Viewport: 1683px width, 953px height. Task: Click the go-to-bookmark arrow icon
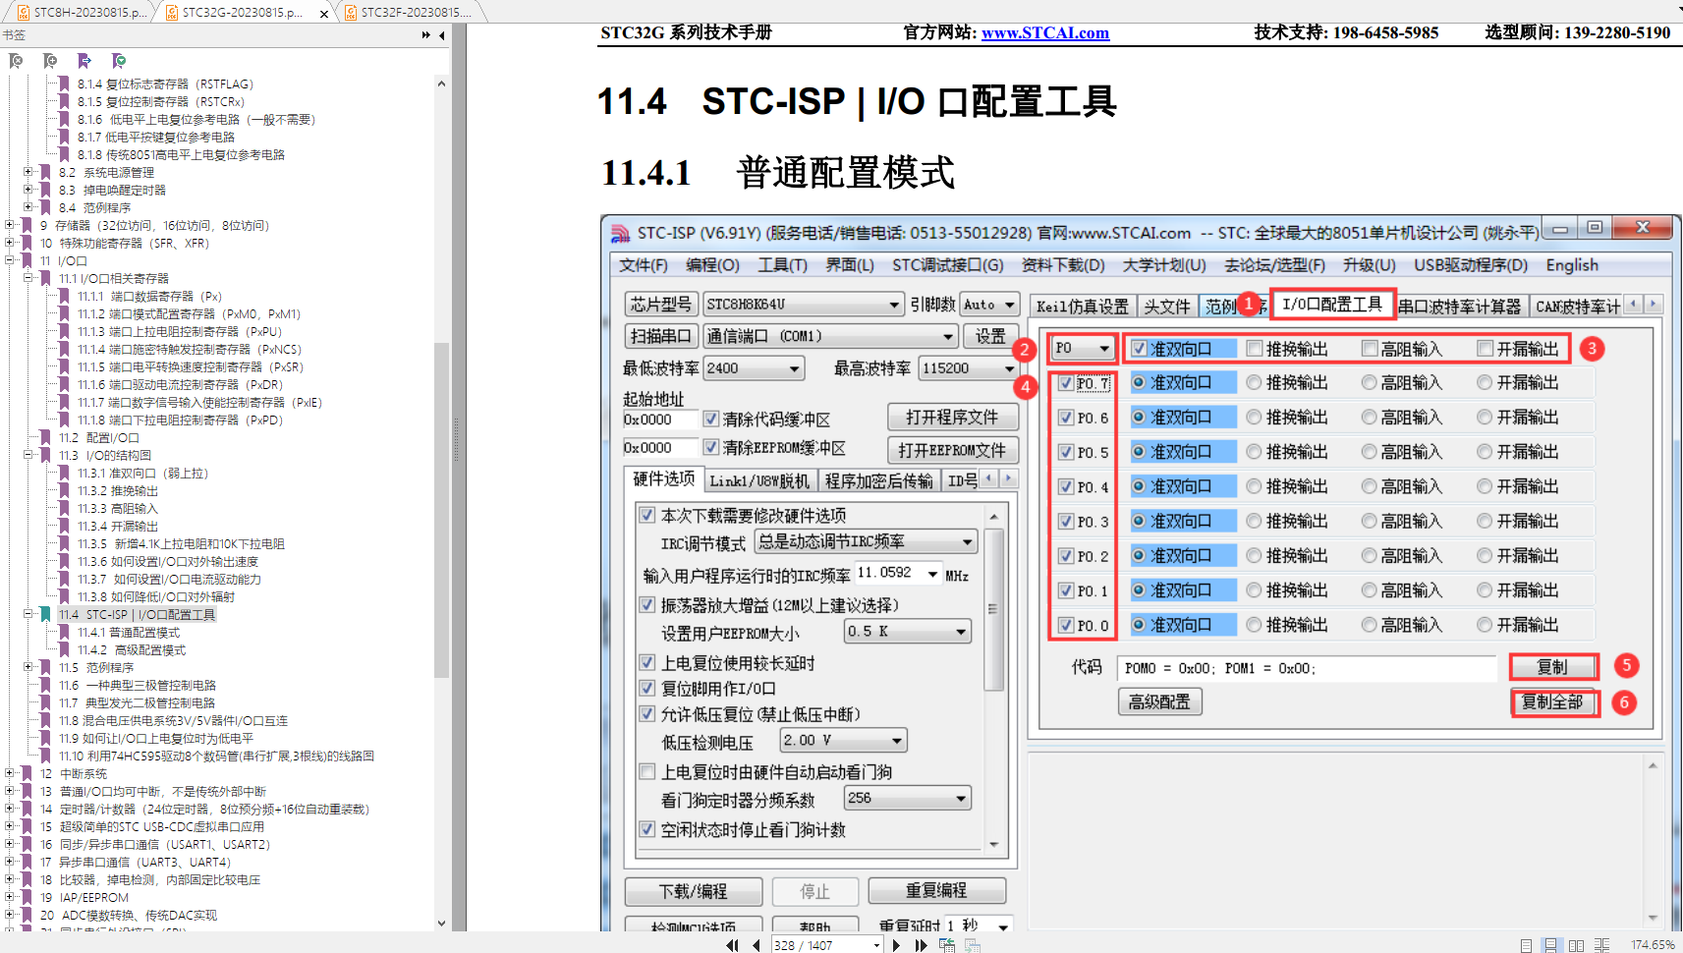pyautogui.click(x=84, y=61)
